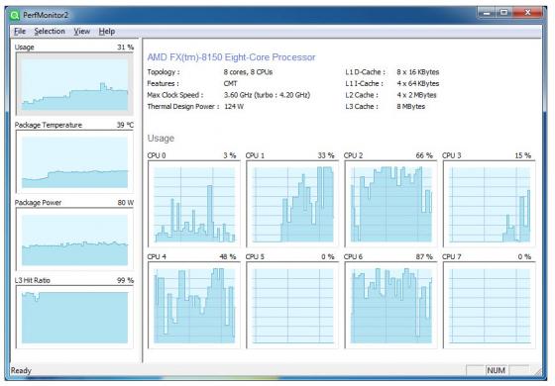Viewport: 555px width, 386px height.
Task: Click the '99 %' L3 hit ratio value
Action: point(125,280)
